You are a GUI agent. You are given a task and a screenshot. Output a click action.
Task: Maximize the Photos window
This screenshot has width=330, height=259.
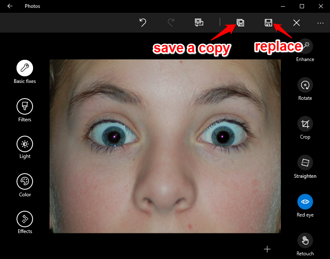302,6
